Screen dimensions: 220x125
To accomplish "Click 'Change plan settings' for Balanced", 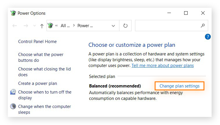I will [x=180, y=86].
